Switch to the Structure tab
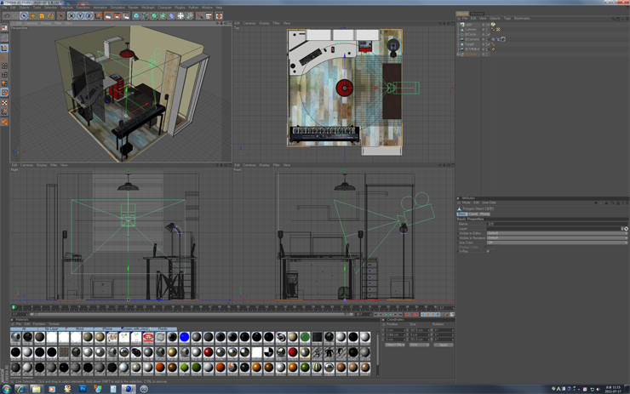 (477, 14)
